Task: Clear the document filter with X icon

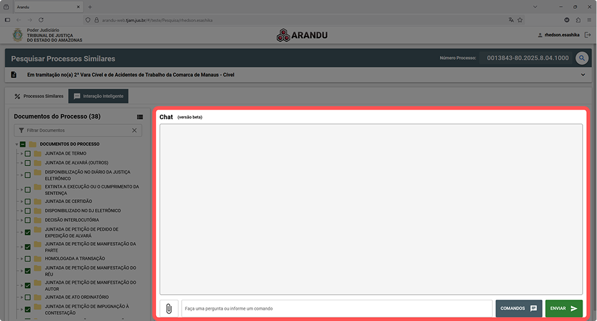Action: pos(134,130)
